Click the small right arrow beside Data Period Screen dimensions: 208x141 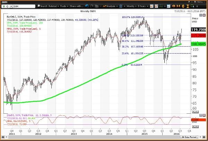pyautogui.click(x=200, y=137)
